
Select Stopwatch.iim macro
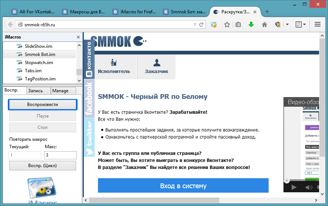coord(40,63)
